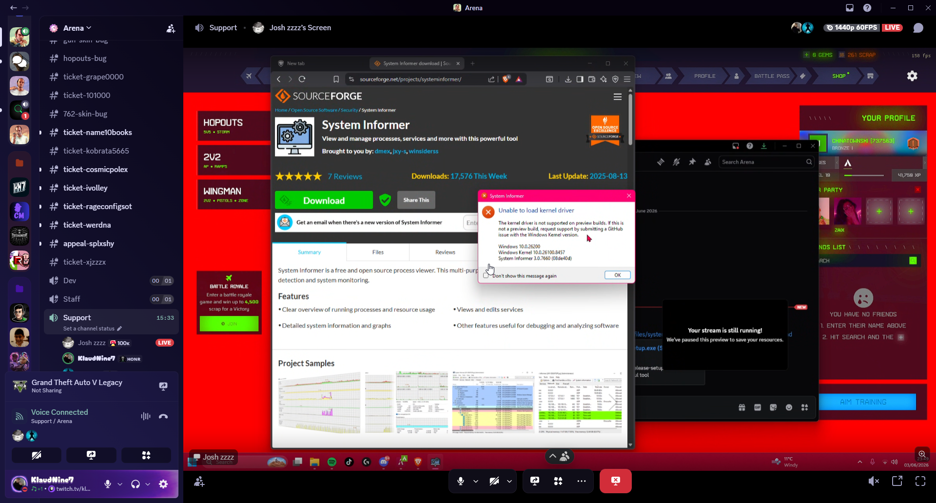Open the three-dot more options in the control bar
Screen dimensions: 936x503
pyautogui.click(x=582, y=481)
